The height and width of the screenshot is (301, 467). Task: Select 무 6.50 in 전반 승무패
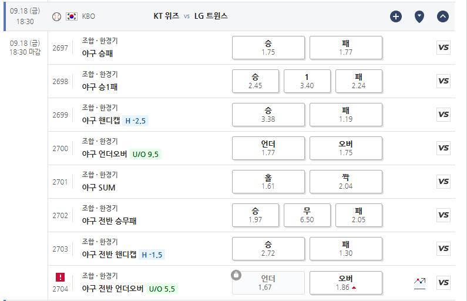point(307,215)
